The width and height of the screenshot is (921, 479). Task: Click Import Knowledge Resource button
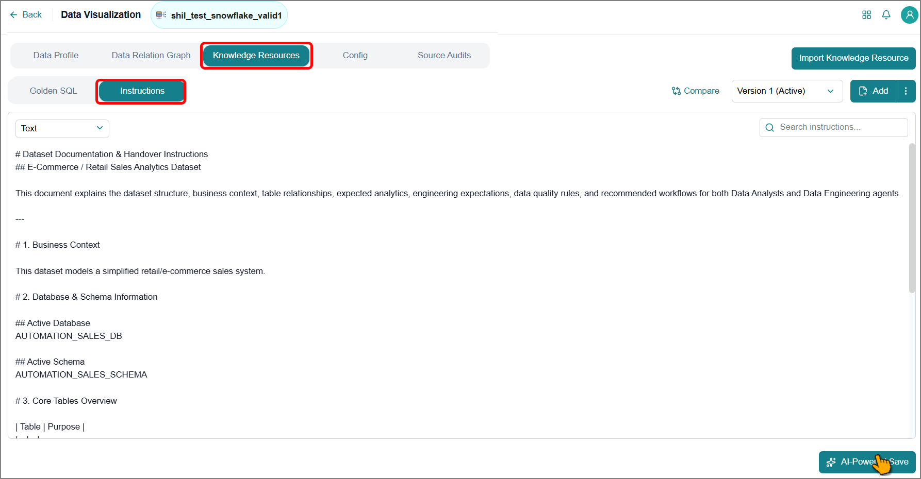tap(853, 58)
